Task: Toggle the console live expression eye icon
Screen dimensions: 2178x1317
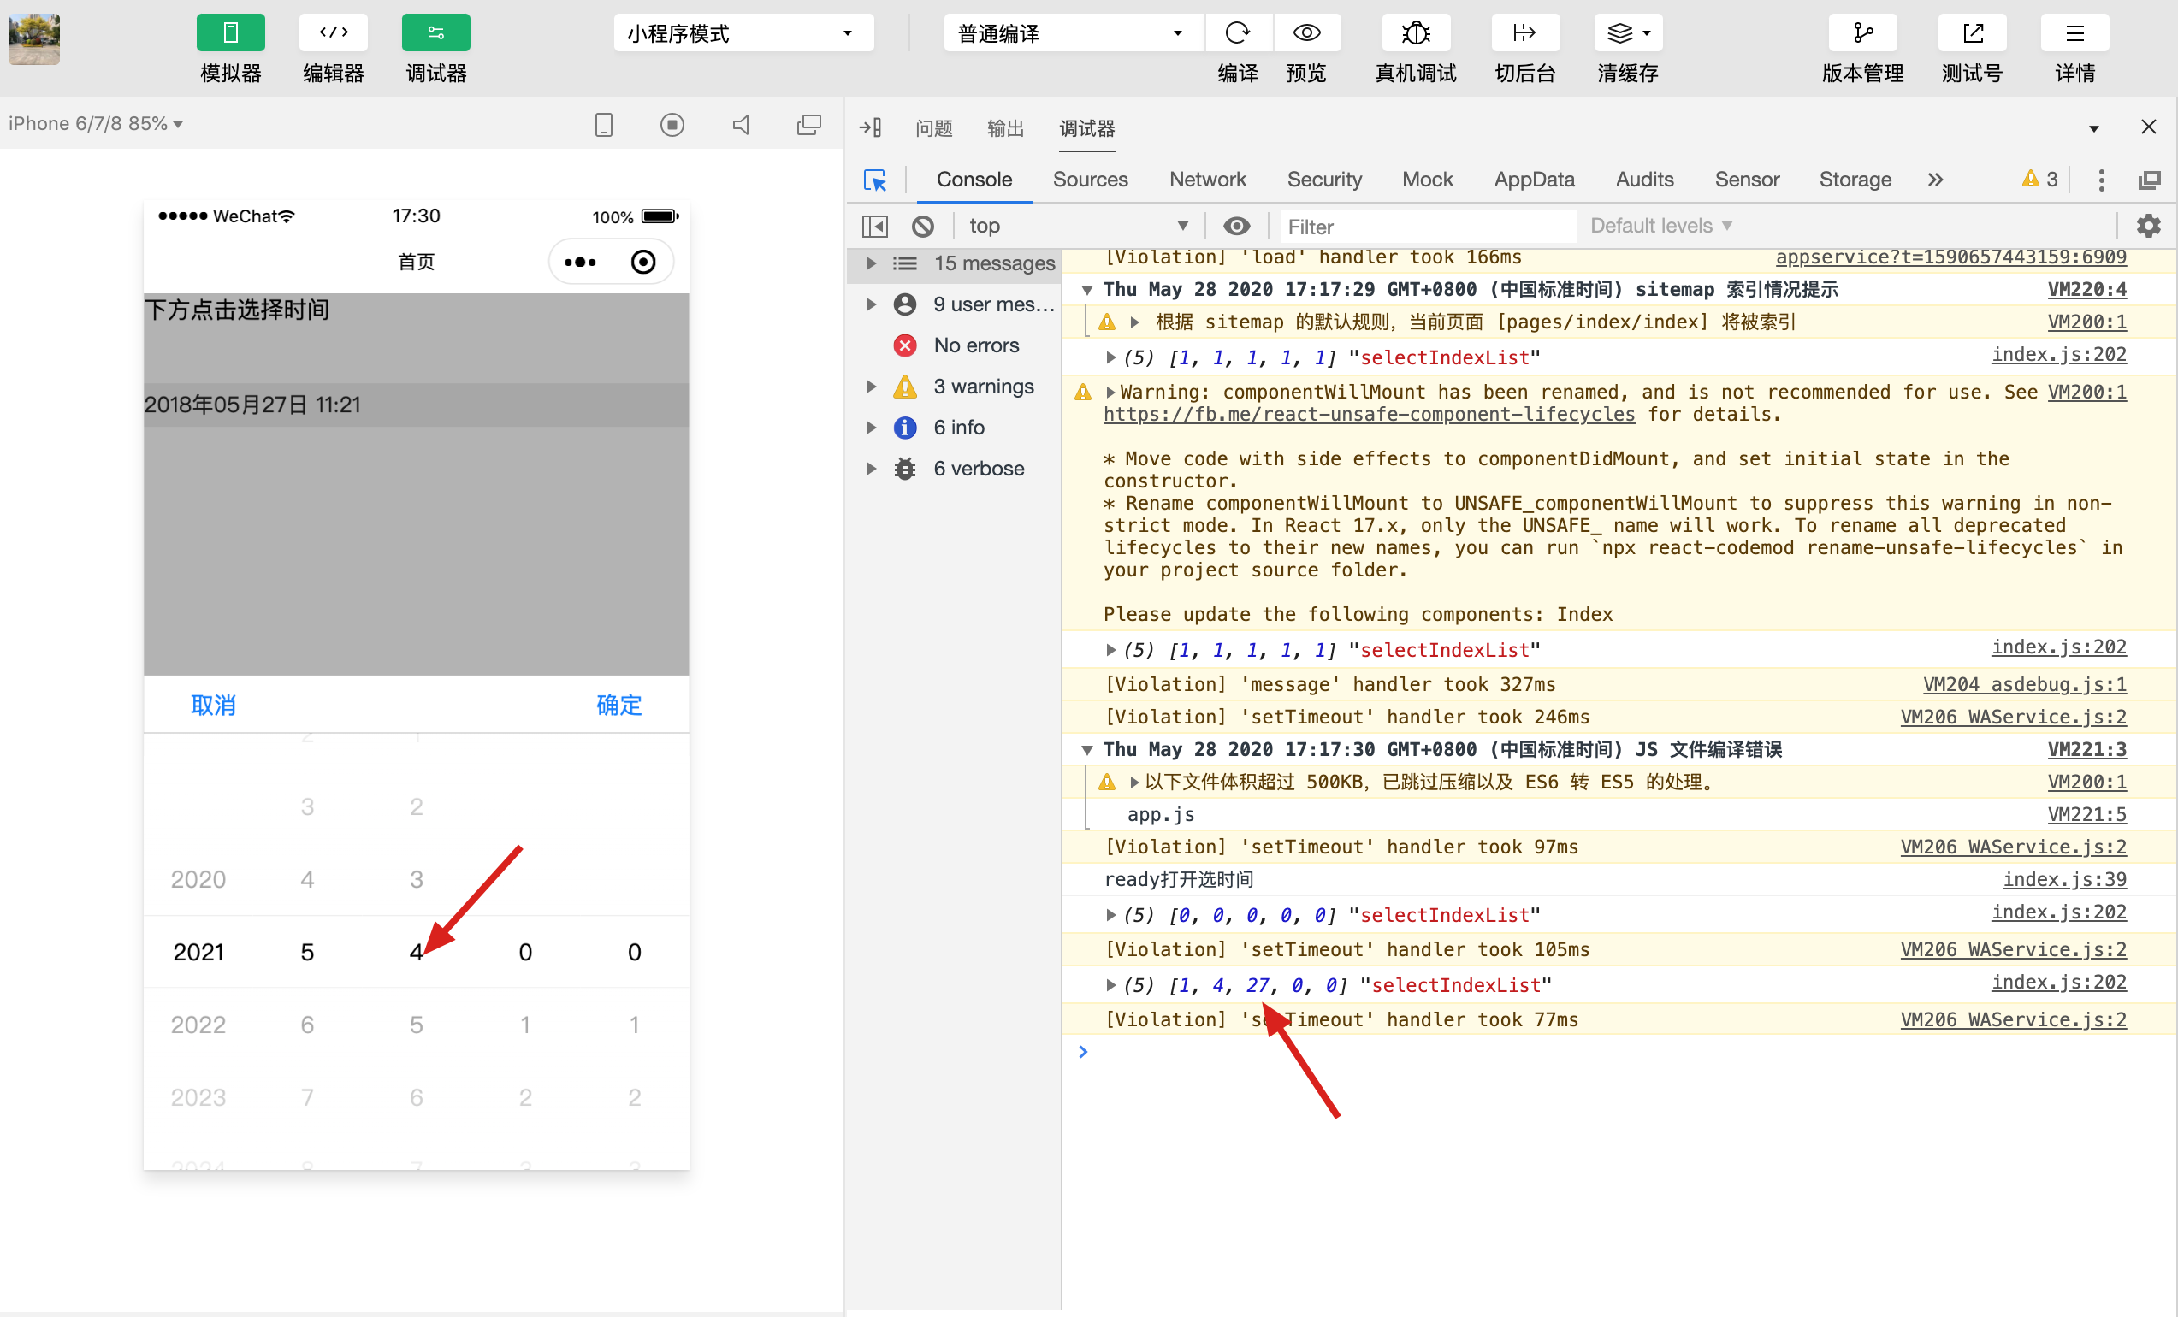Action: 1236,226
